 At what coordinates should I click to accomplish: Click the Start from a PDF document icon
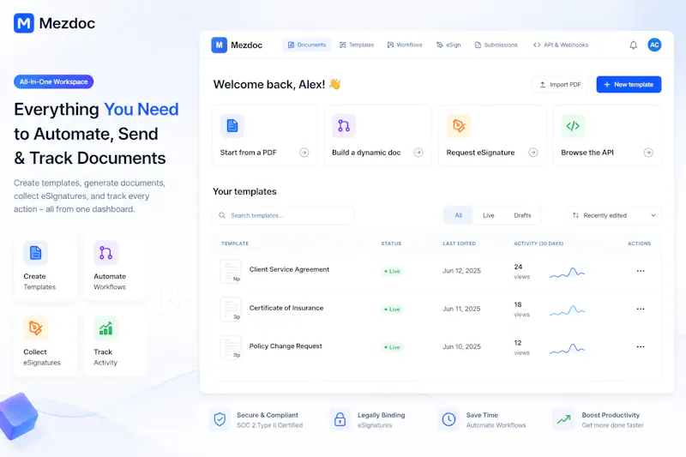[x=232, y=126]
